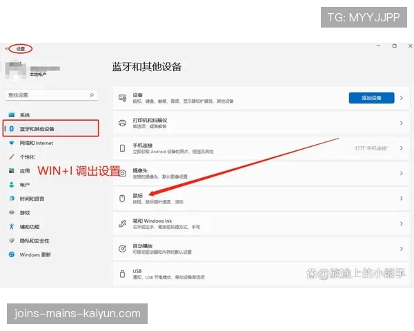
Task: Click the pen icon for Windows Ink
Action: coord(122,223)
